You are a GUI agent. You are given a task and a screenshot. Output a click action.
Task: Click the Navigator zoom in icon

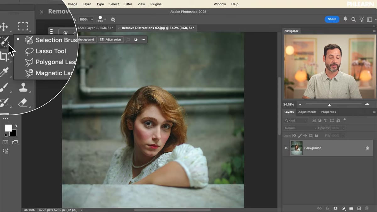[367, 104]
